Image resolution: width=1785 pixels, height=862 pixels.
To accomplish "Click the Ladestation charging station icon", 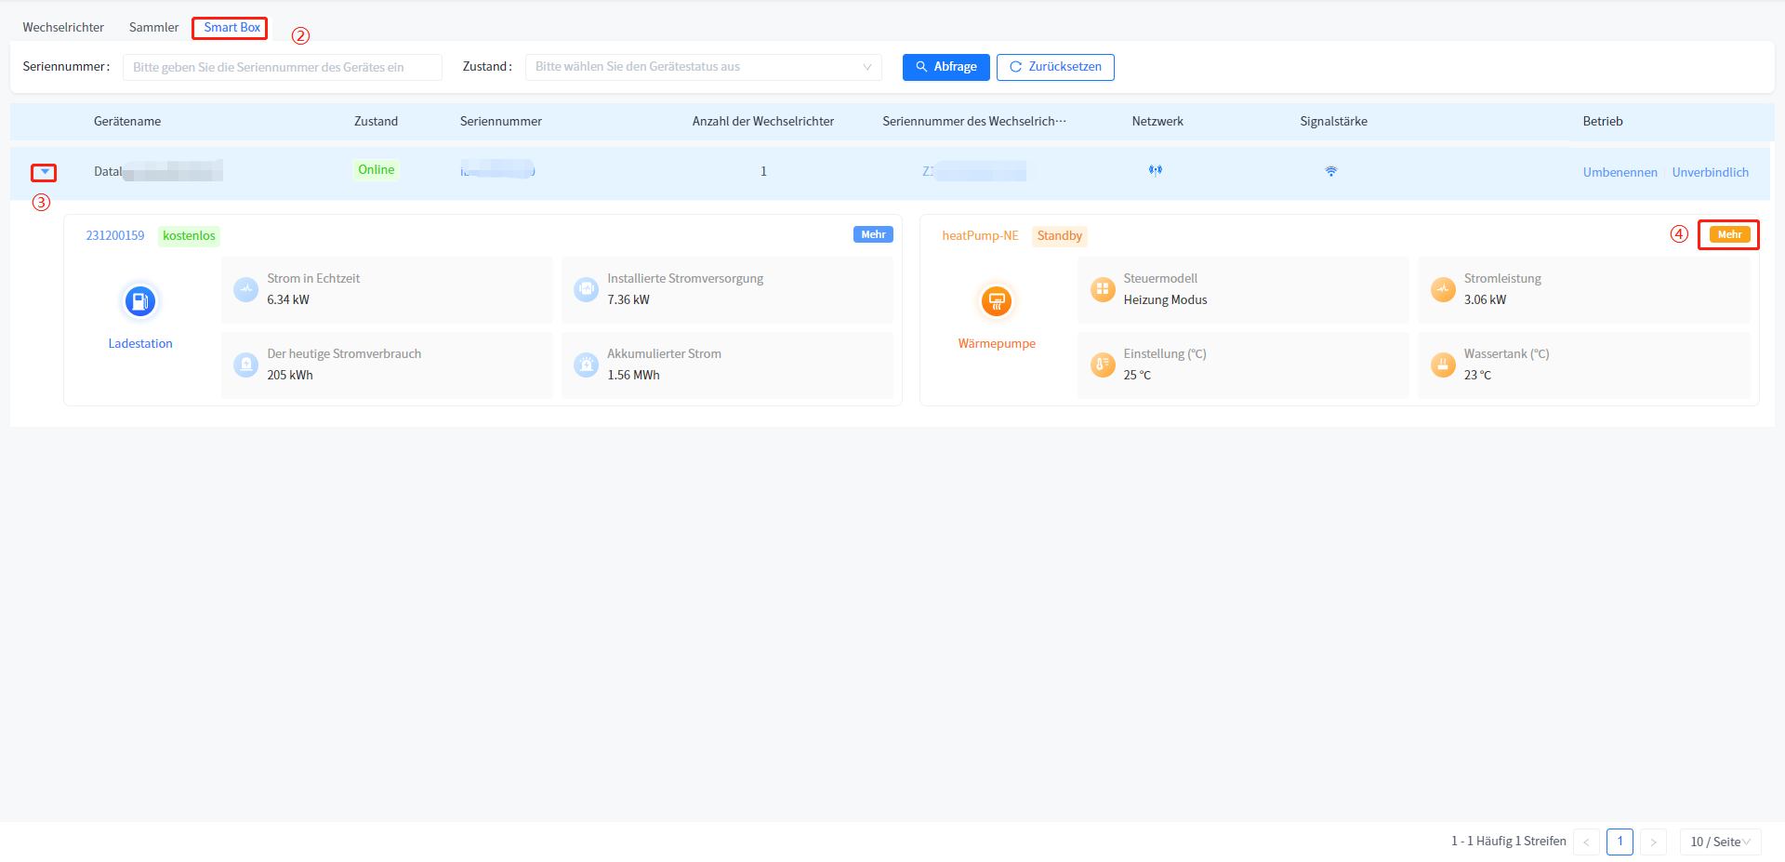I will 139,301.
